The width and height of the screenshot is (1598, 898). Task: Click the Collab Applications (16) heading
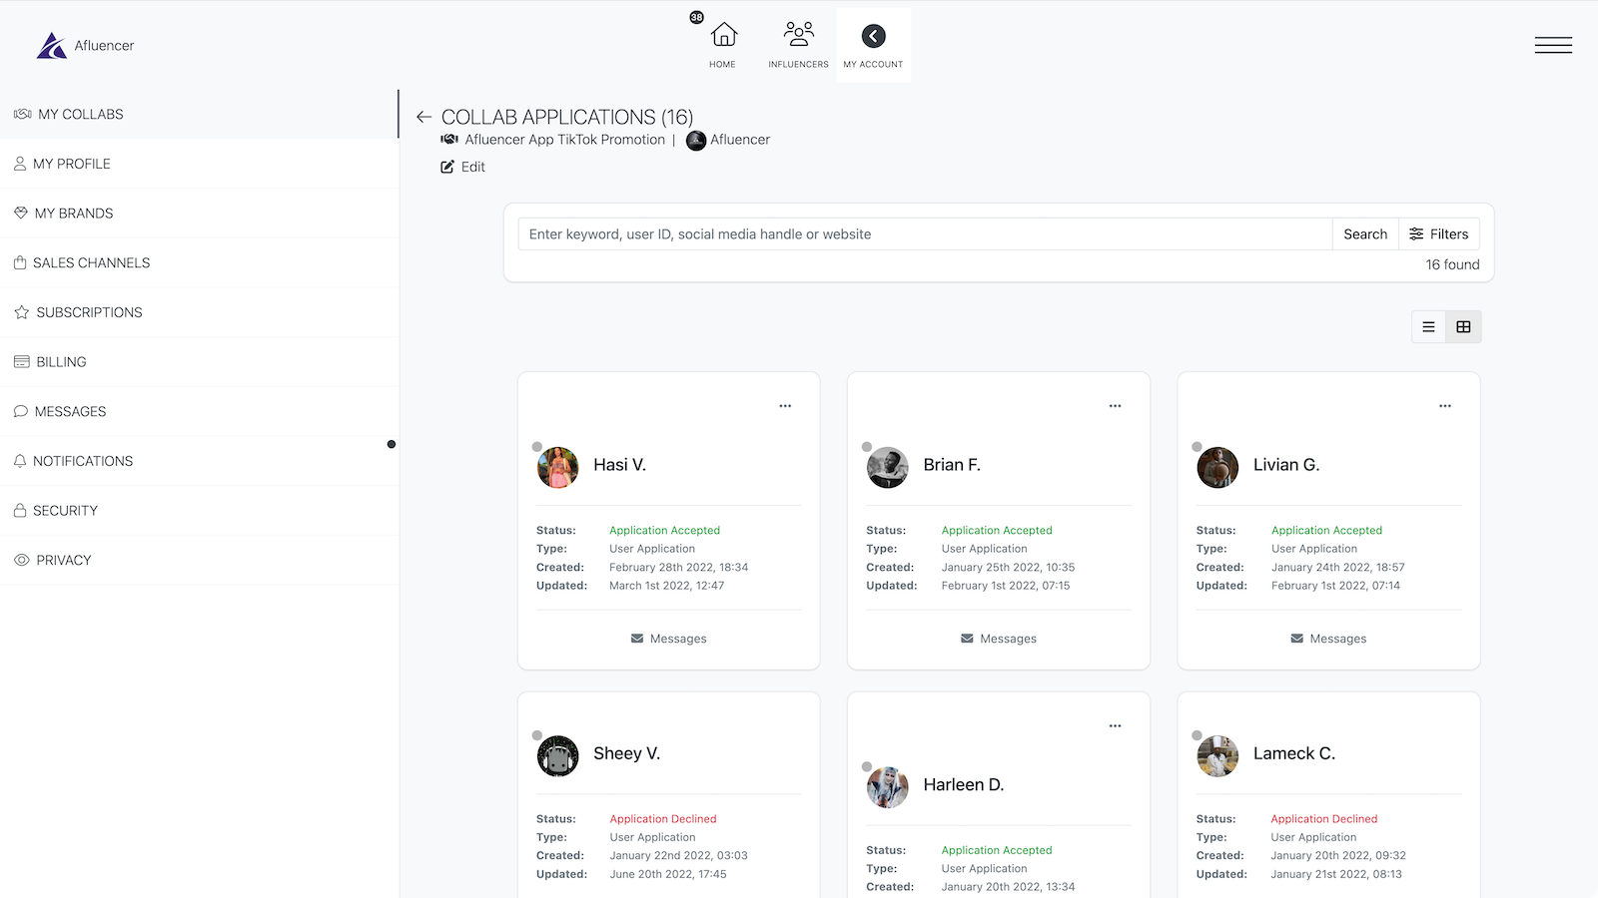click(567, 117)
